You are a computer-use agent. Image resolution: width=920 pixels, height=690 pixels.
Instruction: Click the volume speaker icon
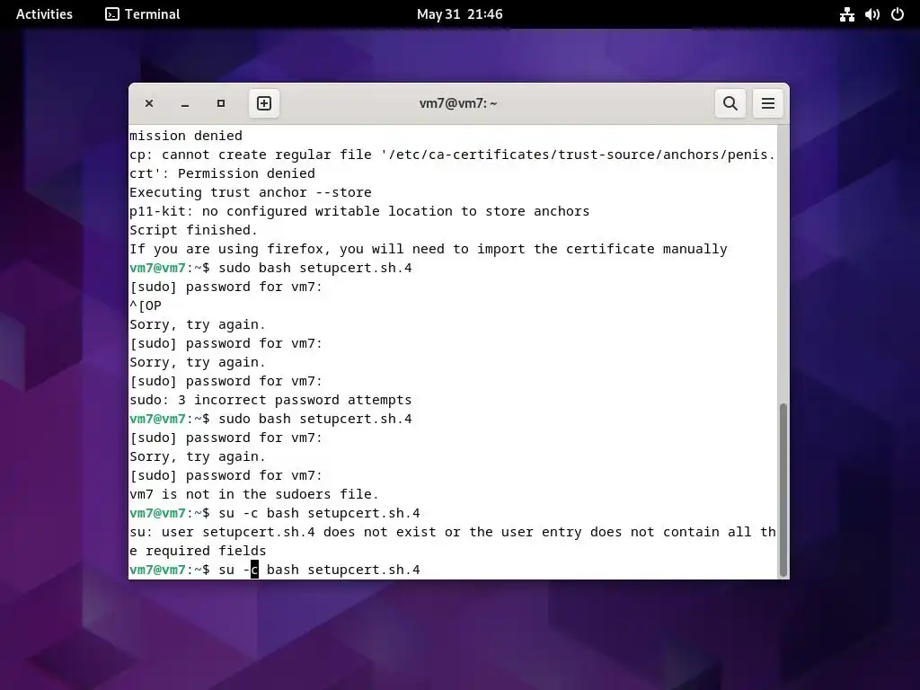click(x=871, y=14)
